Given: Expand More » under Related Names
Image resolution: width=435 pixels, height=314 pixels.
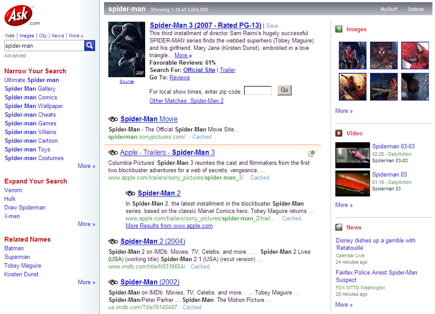Looking at the screenshot, I should point(87,282).
